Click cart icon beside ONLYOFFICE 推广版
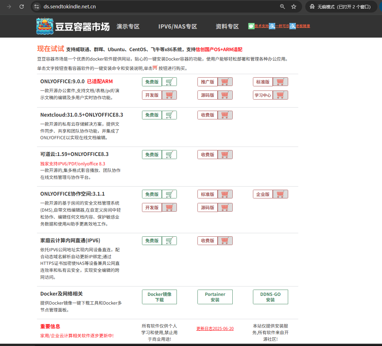This screenshot has width=382, height=346. [225, 82]
